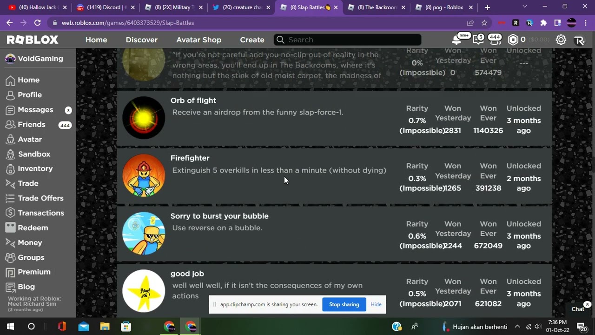Click the Profile icon in sidebar
The width and height of the screenshot is (595, 335).
click(x=11, y=95)
